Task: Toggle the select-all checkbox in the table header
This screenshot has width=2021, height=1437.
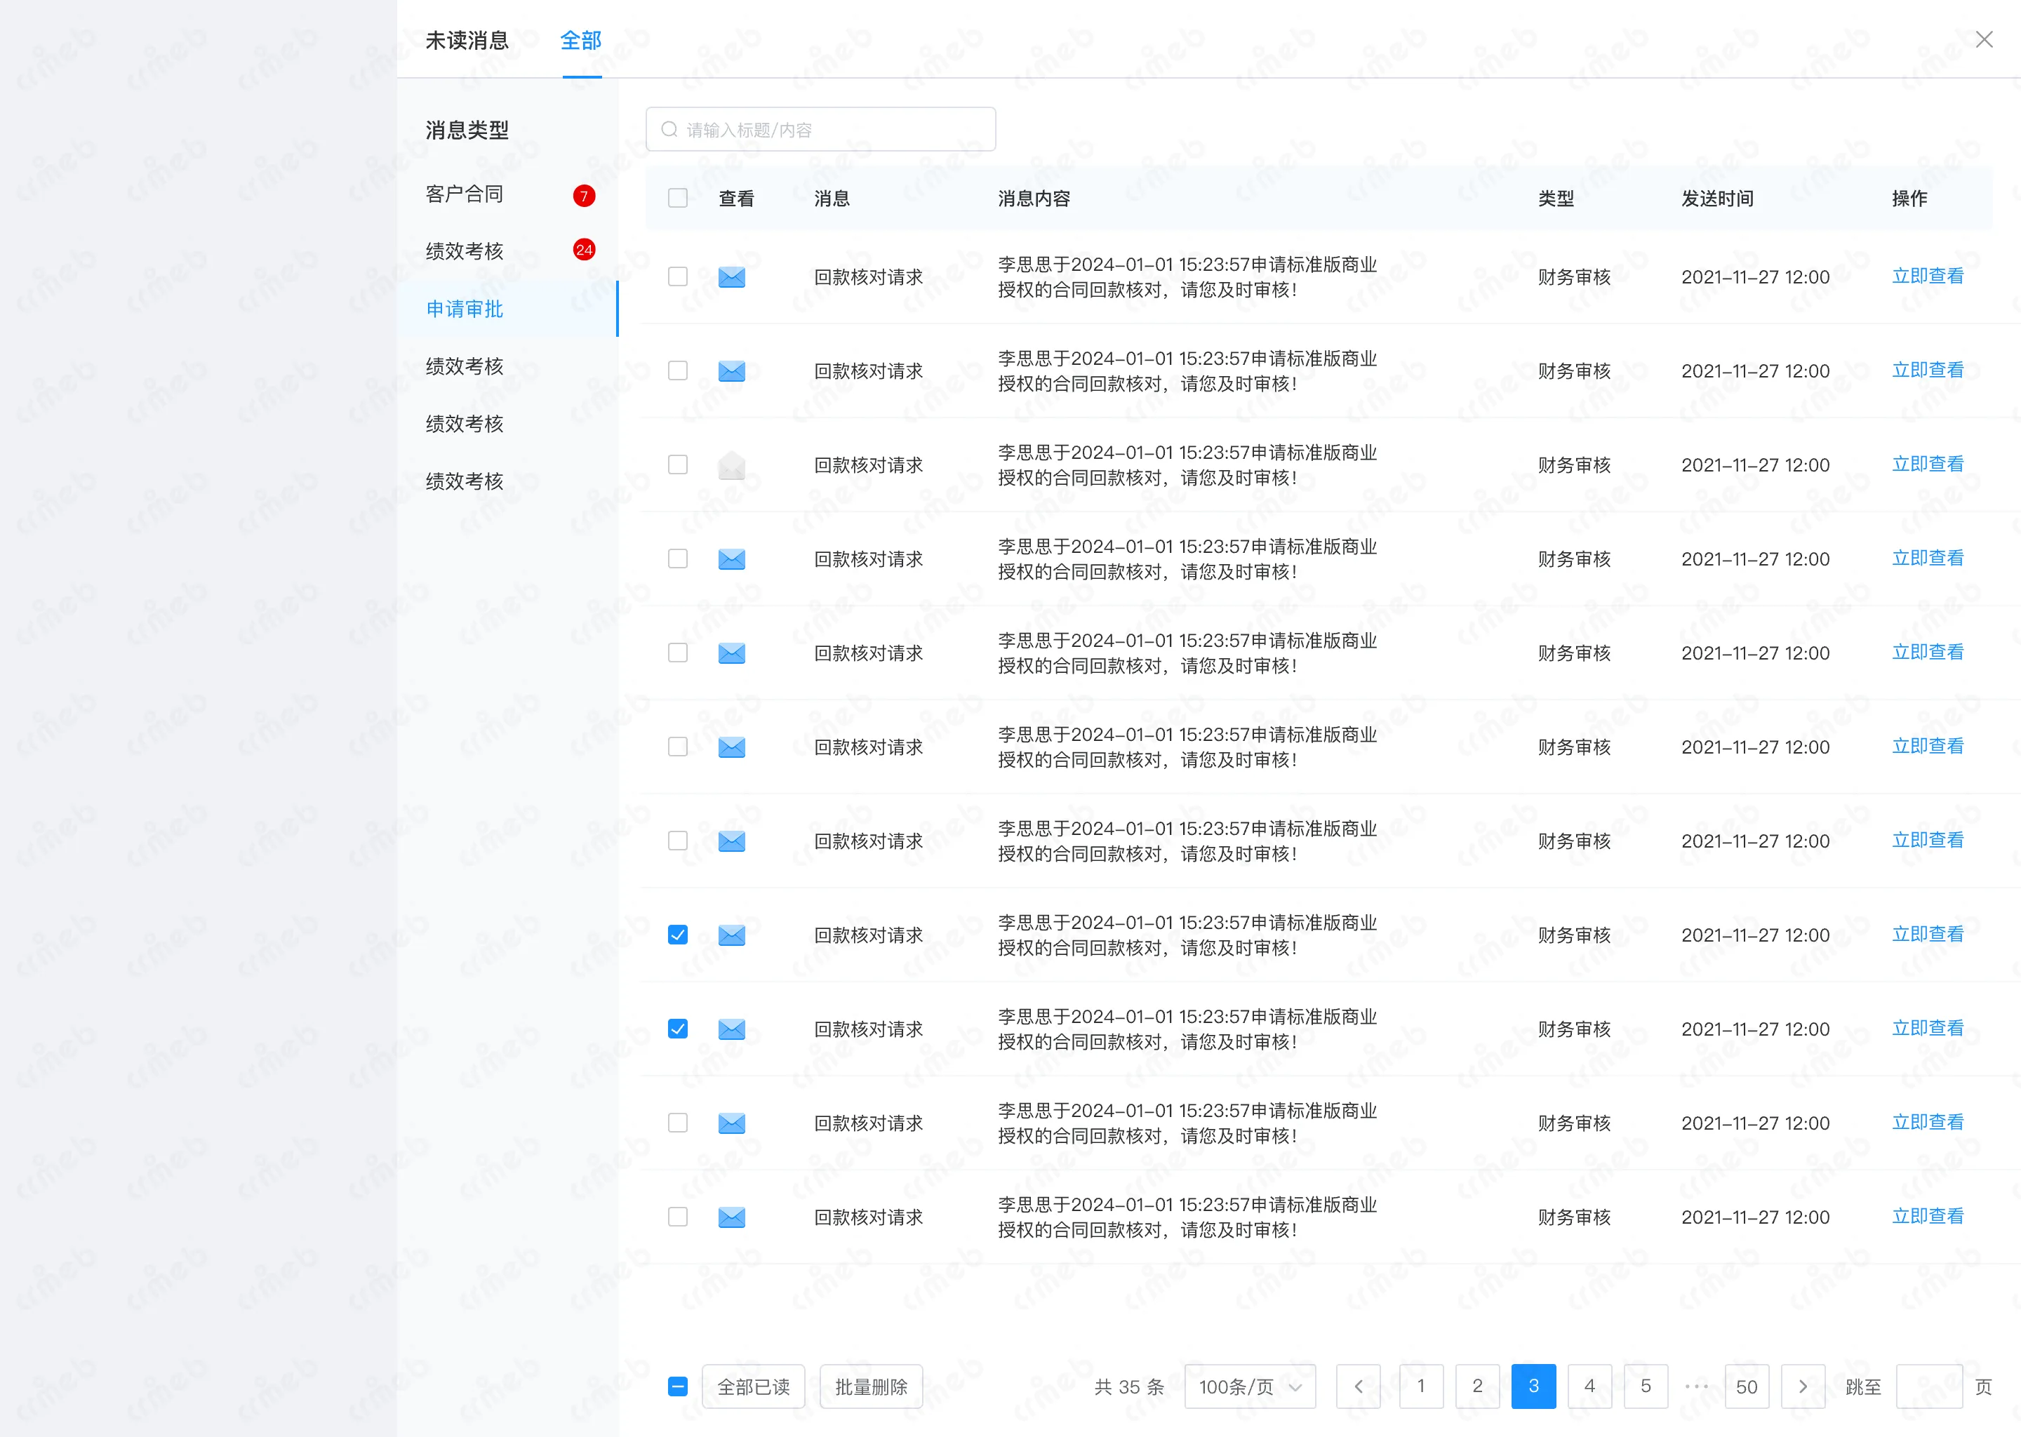Action: click(x=678, y=198)
